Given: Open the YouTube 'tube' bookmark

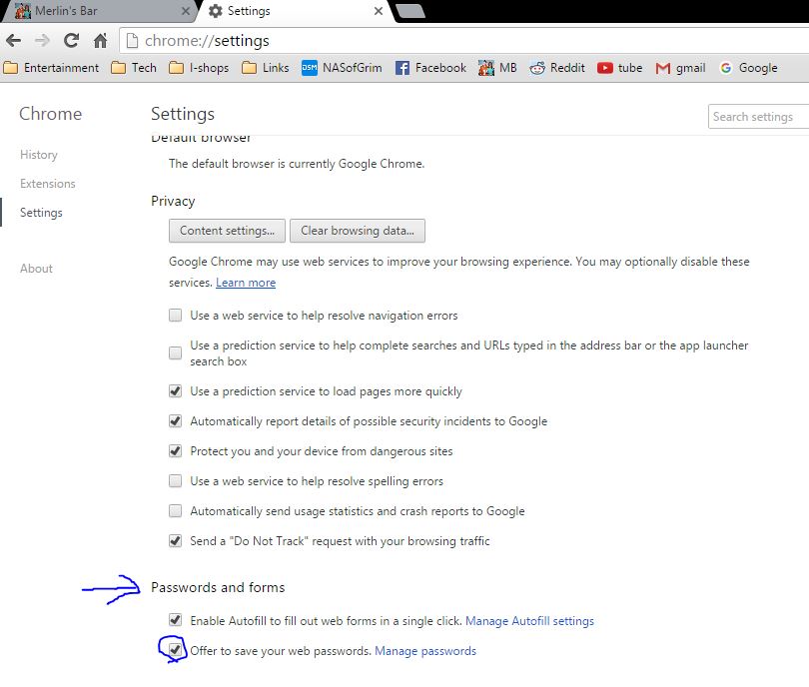Looking at the screenshot, I should (x=619, y=68).
